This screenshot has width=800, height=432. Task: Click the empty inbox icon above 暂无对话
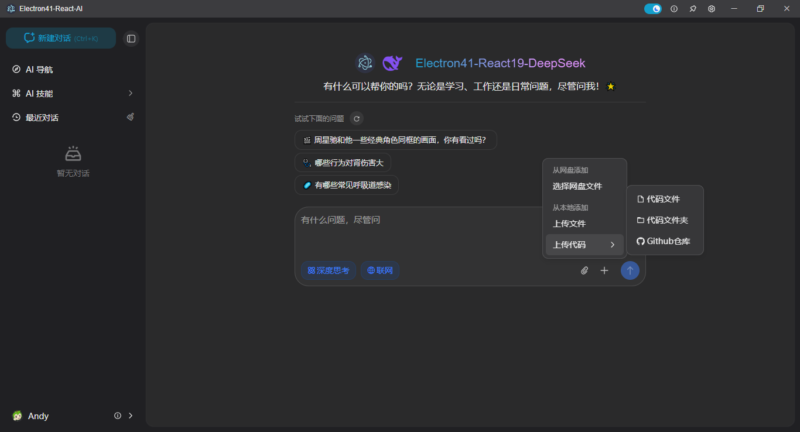pyautogui.click(x=73, y=154)
